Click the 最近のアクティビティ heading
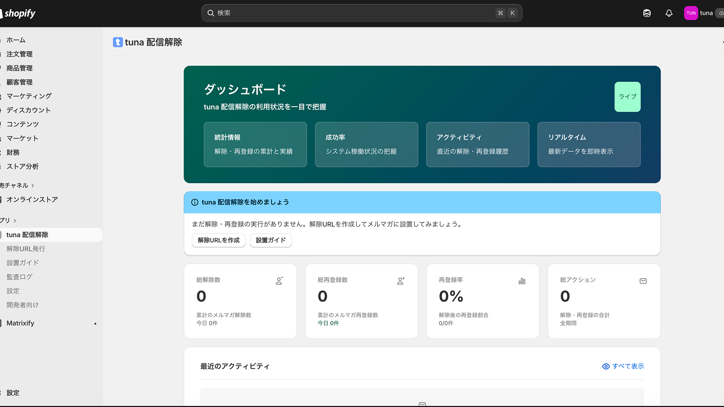Image resolution: width=724 pixels, height=407 pixels. pos(235,366)
